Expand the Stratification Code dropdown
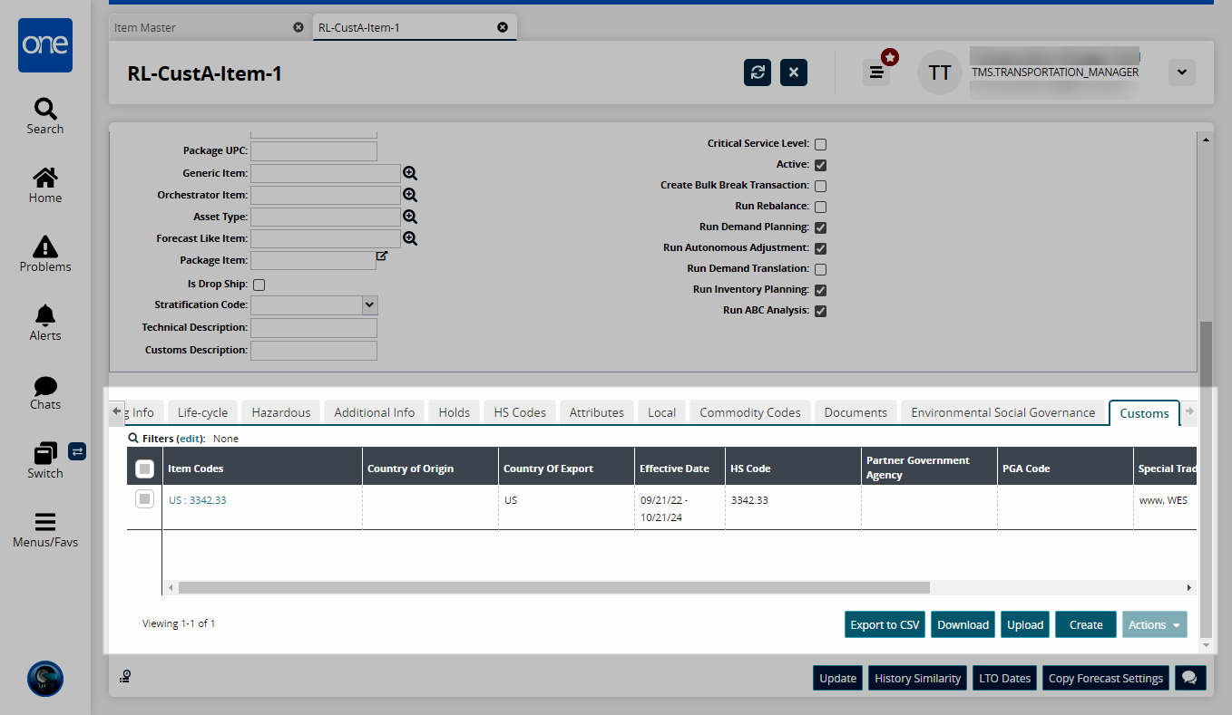This screenshot has height=715, width=1232. [x=369, y=305]
